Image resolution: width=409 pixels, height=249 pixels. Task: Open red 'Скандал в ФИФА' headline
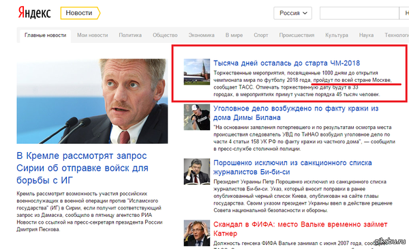coord(300,229)
